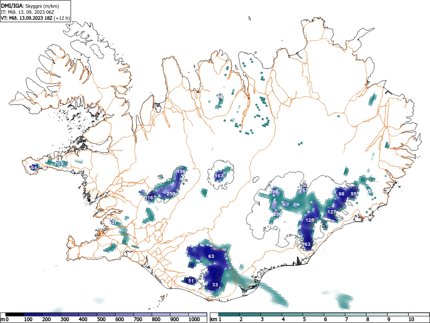430x323 pixels.
Task: Click the '167' value on the central glacier
Action: click(x=219, y=176)
